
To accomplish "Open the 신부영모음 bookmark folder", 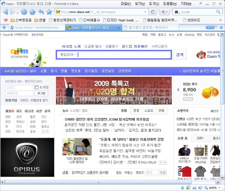I will (21, 20).
